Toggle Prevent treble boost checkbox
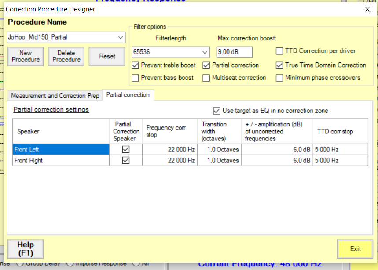The width and height of the screenshot is (378, 270). click(136, 65)
